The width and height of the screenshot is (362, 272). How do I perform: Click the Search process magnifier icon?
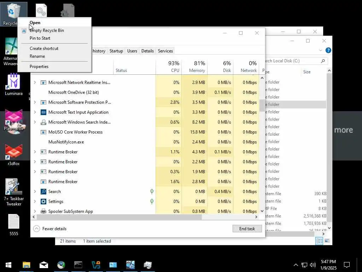(x=43, y=192)
